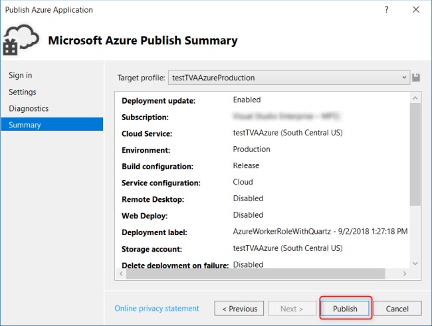Select the Summary step
Screen dimensions: 432x326
pos(52,124)
